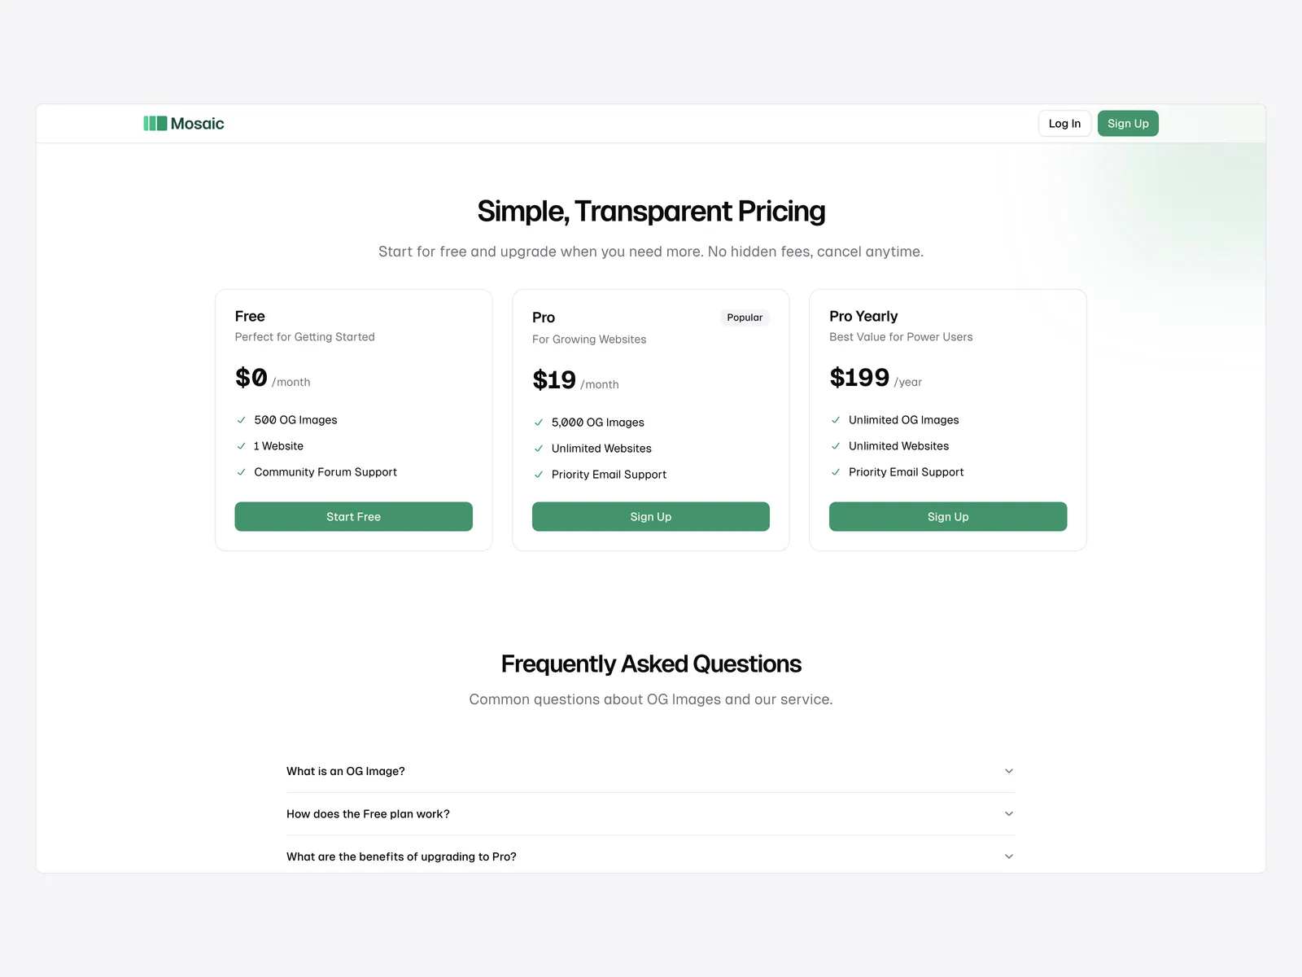The width and height of the screenshot is (1302, 977).
Task: Sign up for the Pro monthly plan
Action: pyautogui.click(x=650, y=517)
